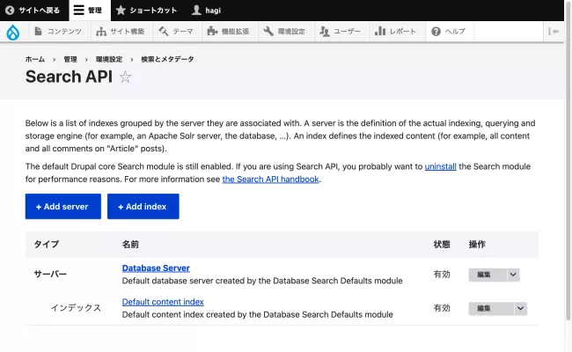Open the サイト構築 menu label

(x=128, y=32)
